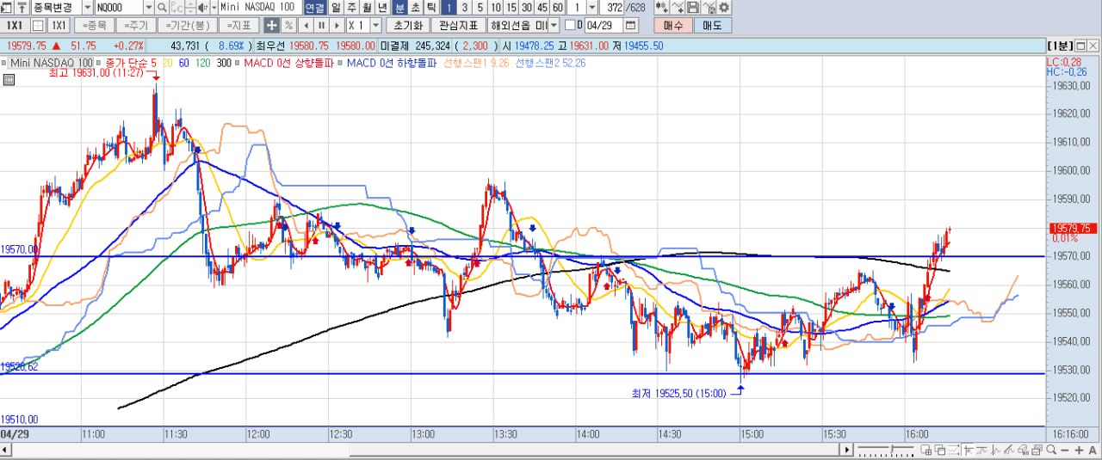Image resolution: width=1102 pixels, height=460 pixels.
Task: Click the chart save disk icon
Action: coord(693,8)
